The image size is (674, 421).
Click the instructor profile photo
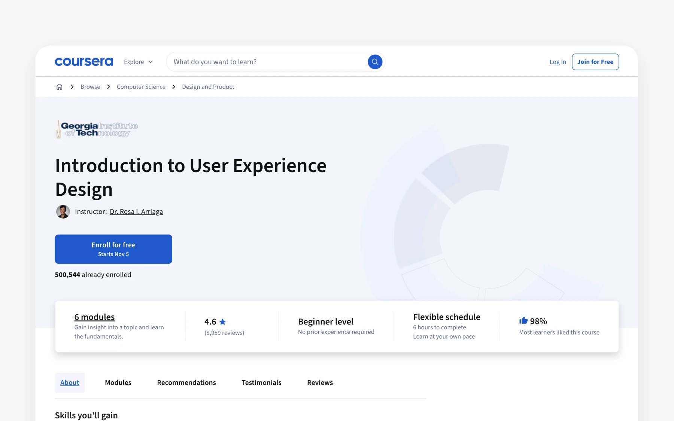click(x=63, y=211)
